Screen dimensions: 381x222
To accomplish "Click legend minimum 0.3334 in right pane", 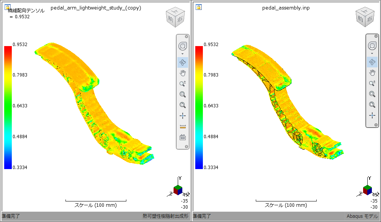I will (211, 168).
